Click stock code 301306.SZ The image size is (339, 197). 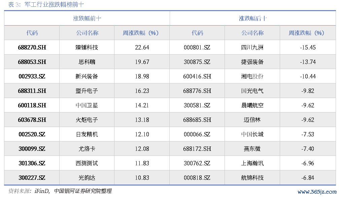(32, 163)
